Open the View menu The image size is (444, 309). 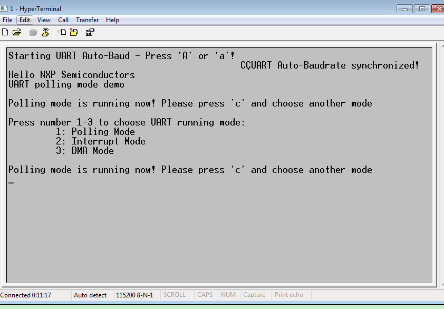point(44,20)
